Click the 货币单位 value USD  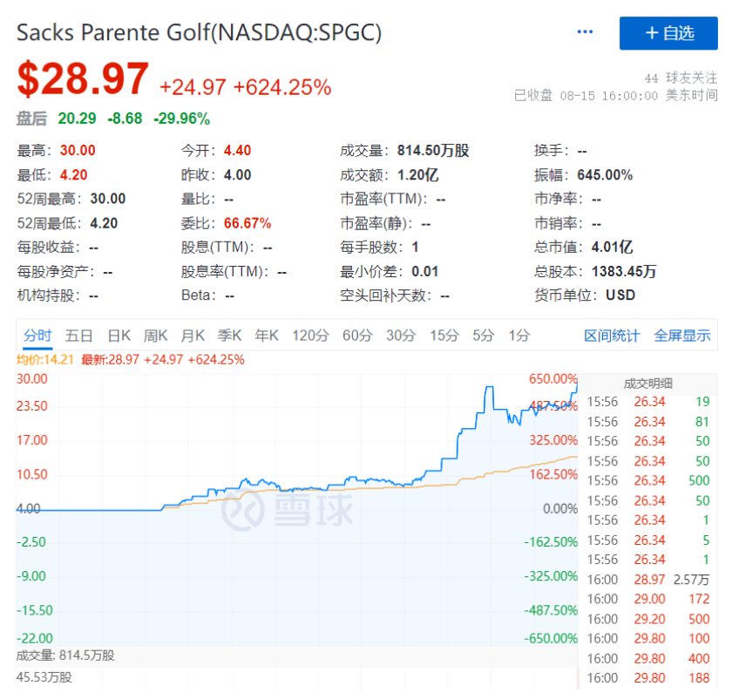(x=620, y=296)
